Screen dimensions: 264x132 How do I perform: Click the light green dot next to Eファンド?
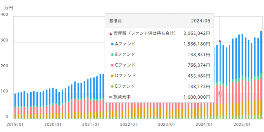[112, 86]
